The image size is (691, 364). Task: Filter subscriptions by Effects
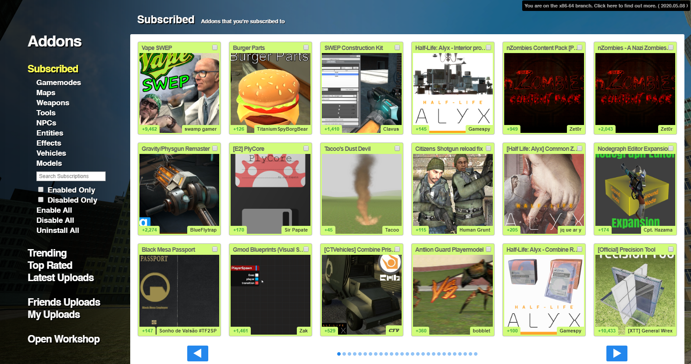coord(49,143)
